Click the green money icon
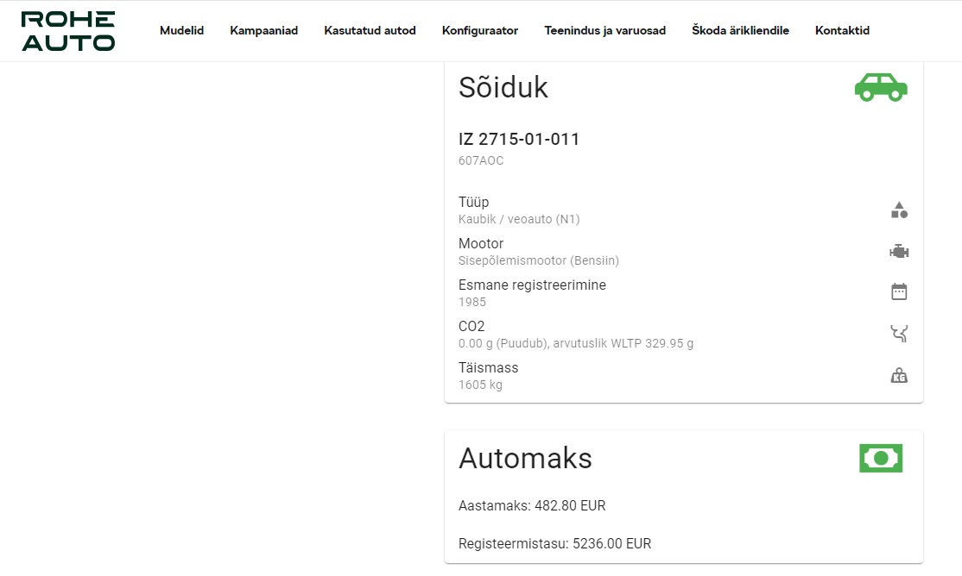This screenshot has width=962, height=576. pos(881,458)
